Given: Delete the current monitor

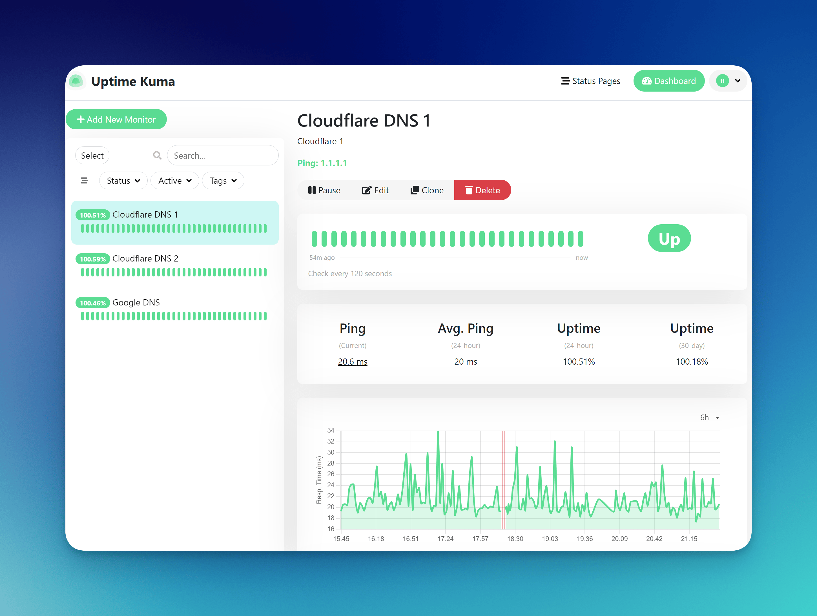Looking at the screenshot, I should tap(482, 190).
